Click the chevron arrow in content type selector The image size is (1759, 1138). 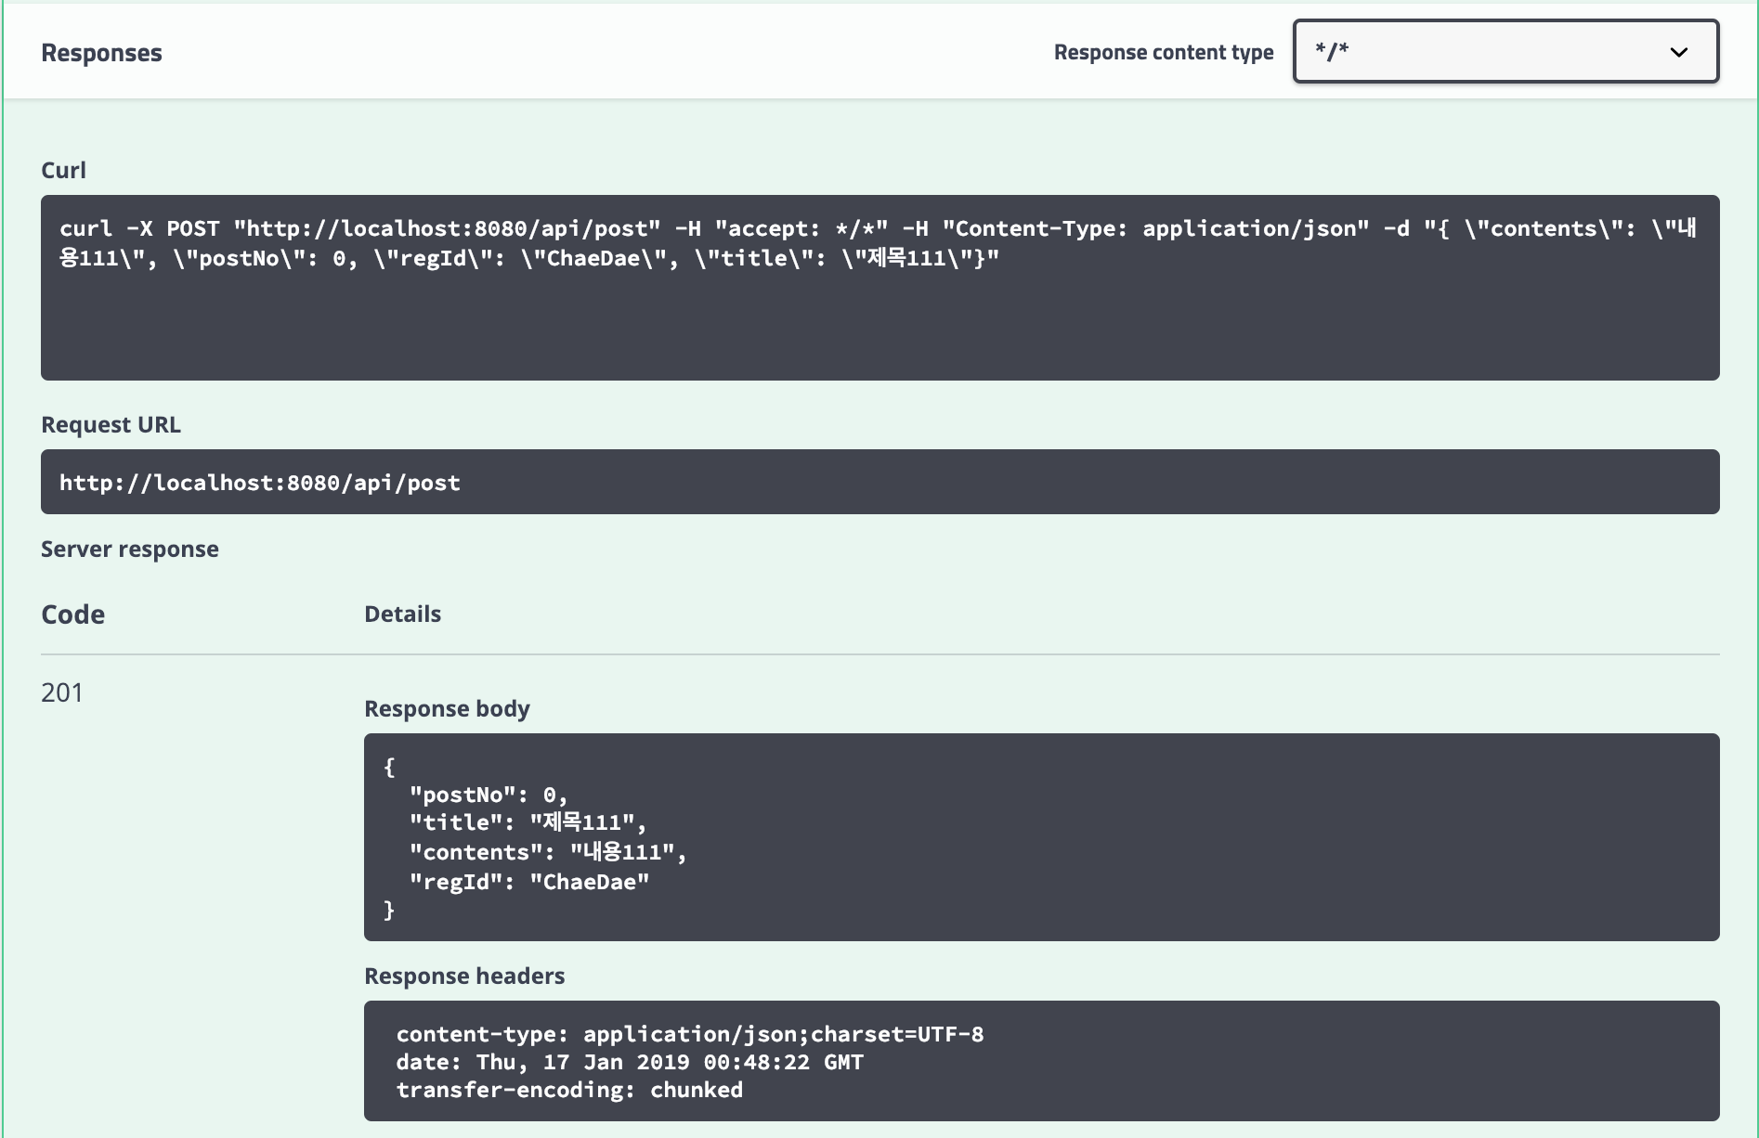[x=1678, y=52]
